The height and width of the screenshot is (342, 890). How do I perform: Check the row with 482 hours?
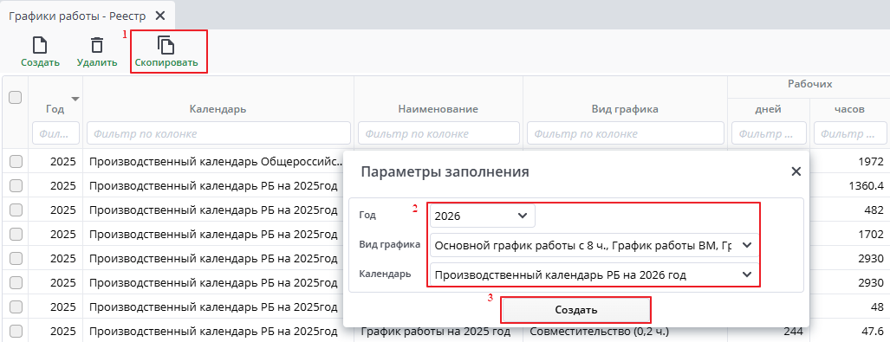pos(16,210)
